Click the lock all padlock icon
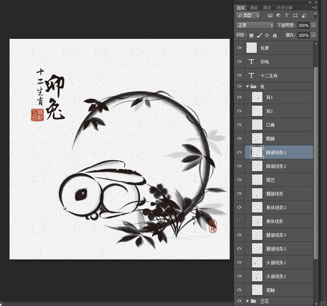This screenshot has height=306, width=327. click(x=275, y=35)
